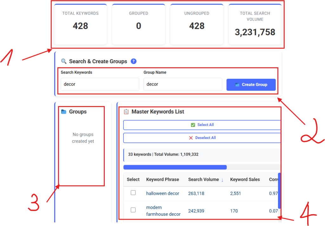Click the folder icon next to Groups heading
This screenshot has width=325, height=226.
64,112
